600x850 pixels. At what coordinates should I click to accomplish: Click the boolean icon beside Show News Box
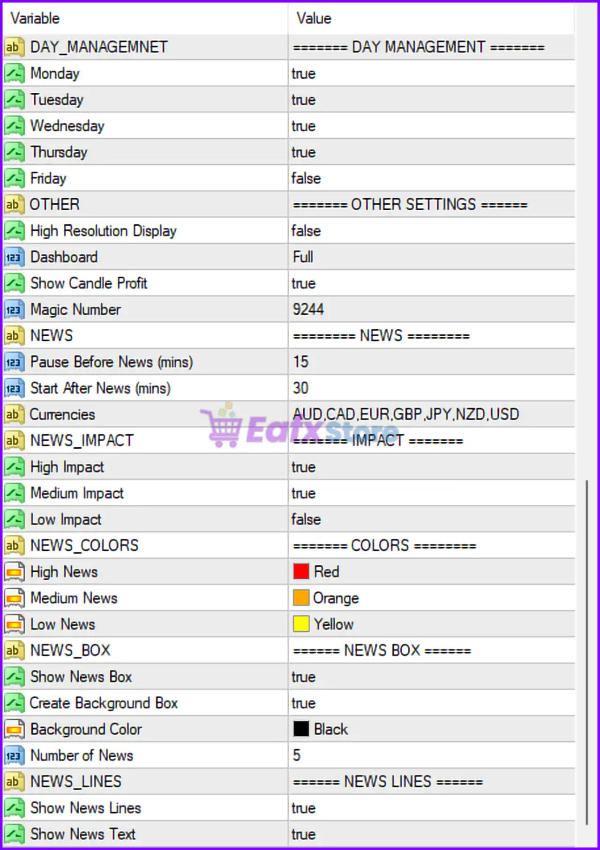click(x=14, y=676)
